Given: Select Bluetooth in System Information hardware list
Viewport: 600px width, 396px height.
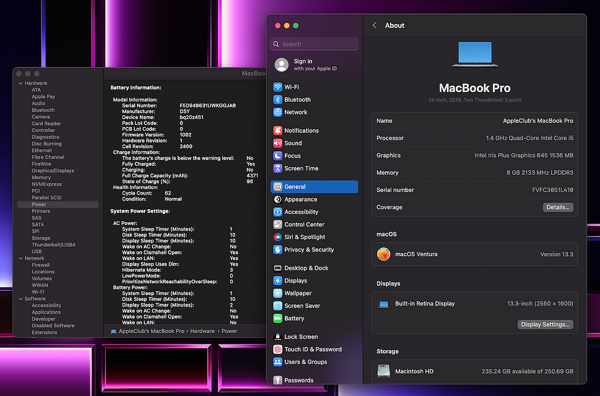Looking at the screenshot, I should click(x=43, y=110).
